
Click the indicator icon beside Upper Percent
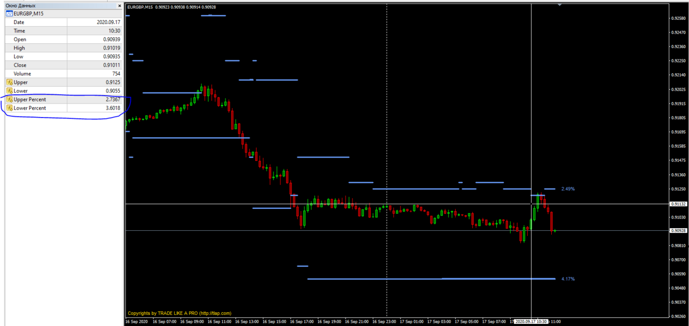click(9, 99)
